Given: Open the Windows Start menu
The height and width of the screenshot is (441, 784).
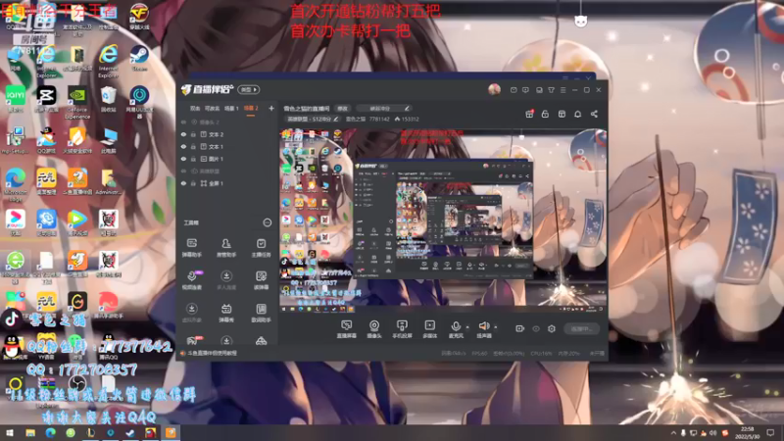Looking at the screenshot, I should click(10, 433).
